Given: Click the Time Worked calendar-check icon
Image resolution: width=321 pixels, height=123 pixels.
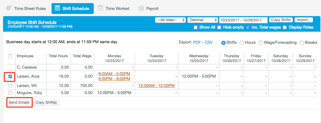Looking at the screenshot, I should coord(100,8).
